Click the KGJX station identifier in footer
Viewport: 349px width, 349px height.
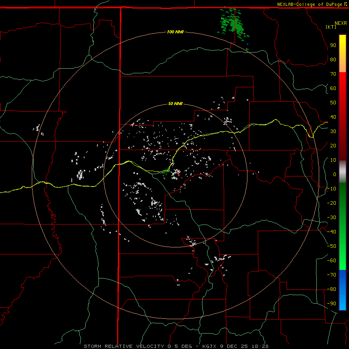(x=209, y=346)
